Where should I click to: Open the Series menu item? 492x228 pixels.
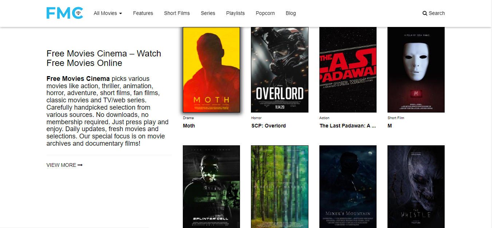tap(208, 13)
